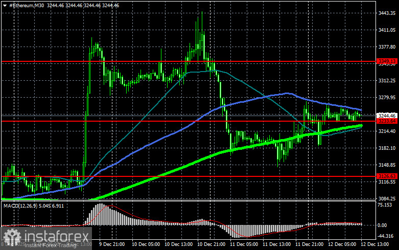Click the current price label 3244.46
This screenshot has width=399, height=250.
pyautogui.click(x=387, y=116)
